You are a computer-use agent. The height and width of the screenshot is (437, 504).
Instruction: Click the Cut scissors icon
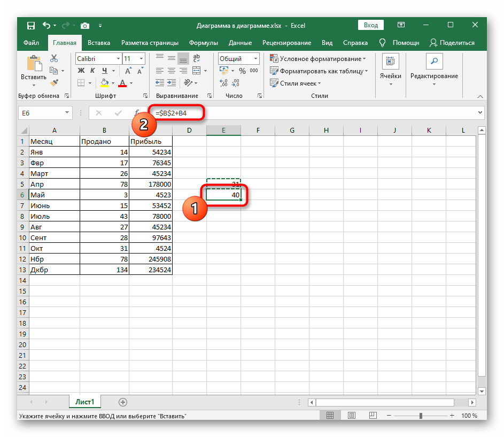(53, 59)
